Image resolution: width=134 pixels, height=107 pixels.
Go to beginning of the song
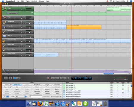(x=52, y=78)
